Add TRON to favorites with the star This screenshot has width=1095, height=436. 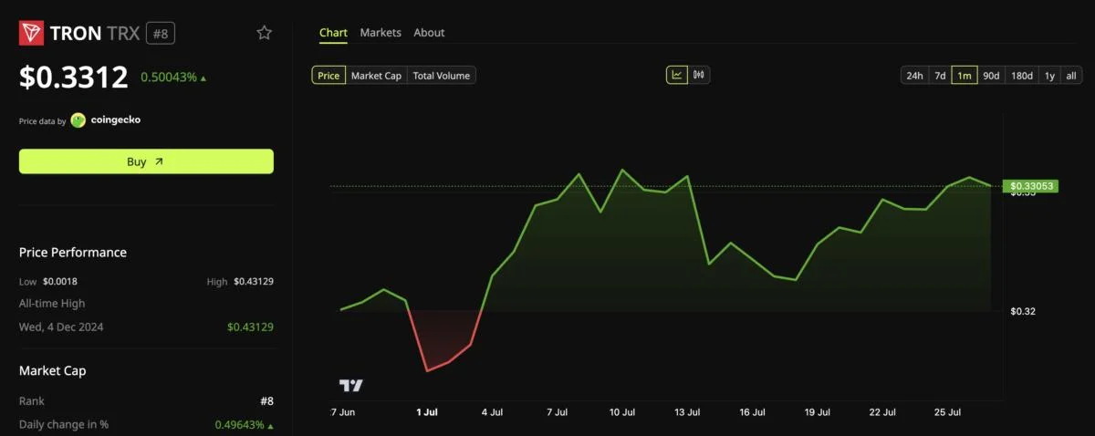[x=265, y=33]
